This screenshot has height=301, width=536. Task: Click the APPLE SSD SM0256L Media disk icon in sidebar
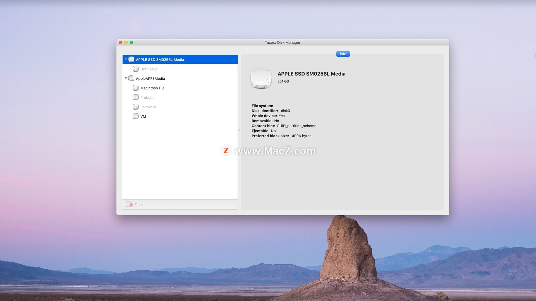[131, 59]
